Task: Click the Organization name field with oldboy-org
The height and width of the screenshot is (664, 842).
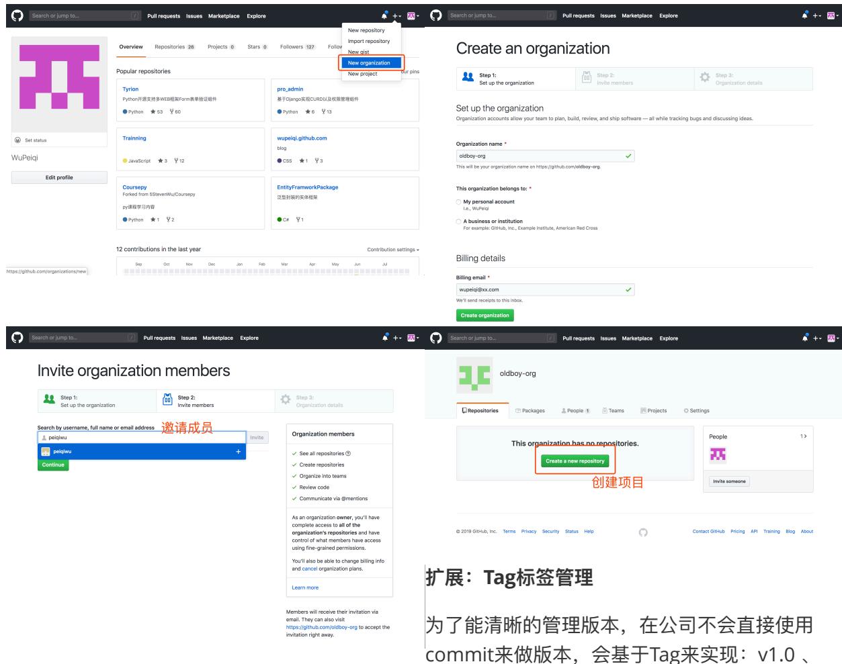Action: pyautogui.click(x=545, y=156)
